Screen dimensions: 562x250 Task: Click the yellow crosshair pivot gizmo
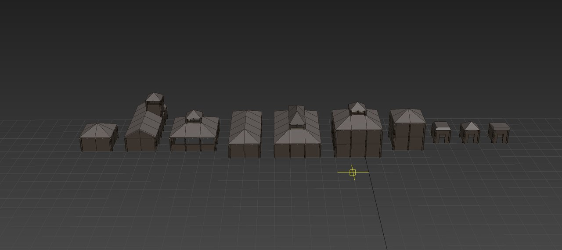pos(353,173)
